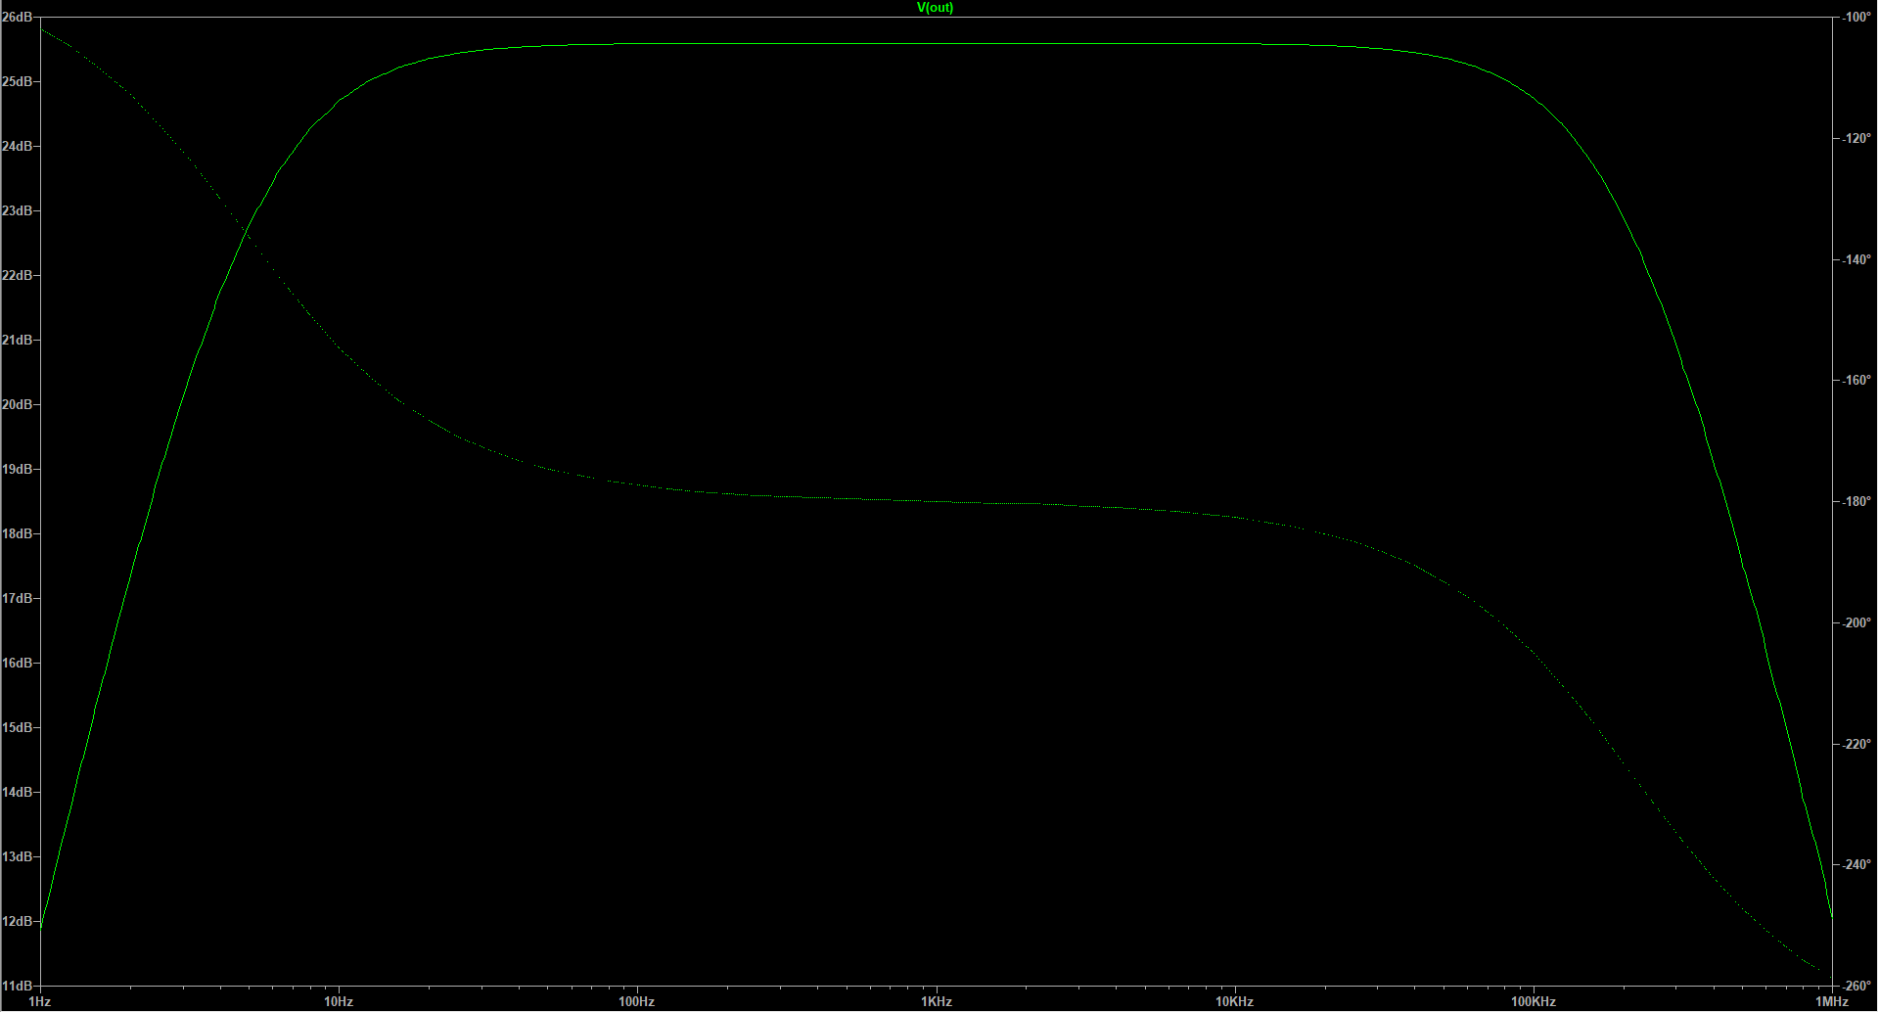Click the -180° phase label
1879x1012 pixels.
1856,502
